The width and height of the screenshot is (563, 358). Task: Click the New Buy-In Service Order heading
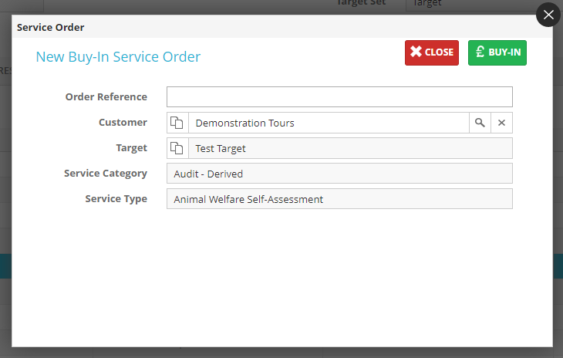pos(118,56)
